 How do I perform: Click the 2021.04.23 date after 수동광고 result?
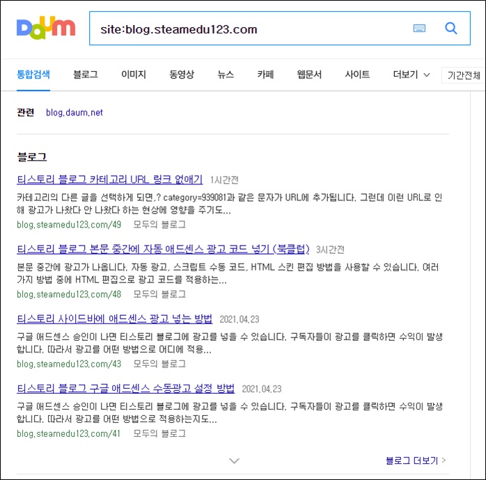(262, 389)
